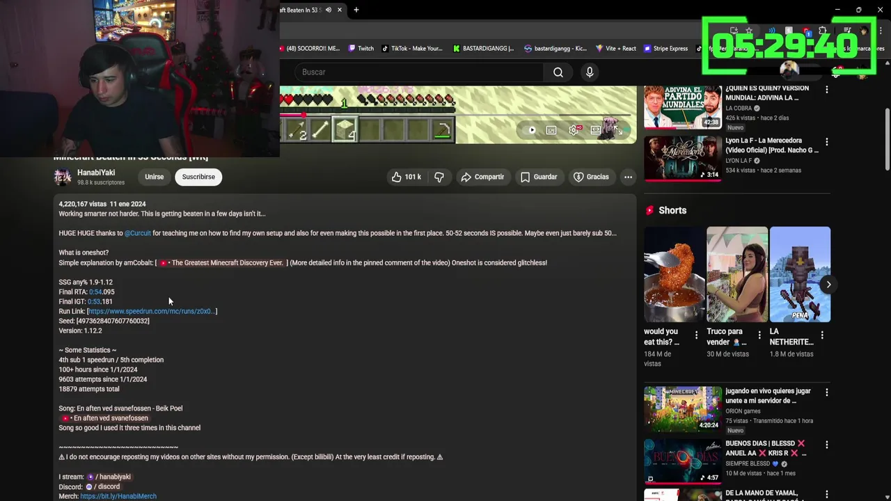The image size is (891, 501).
Task: Open options for LA NETHERITE short
Action: 822,335
